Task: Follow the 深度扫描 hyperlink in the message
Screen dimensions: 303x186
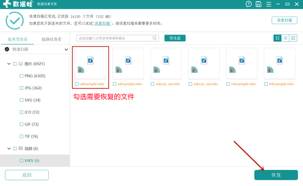Action: tap(102, 24)
